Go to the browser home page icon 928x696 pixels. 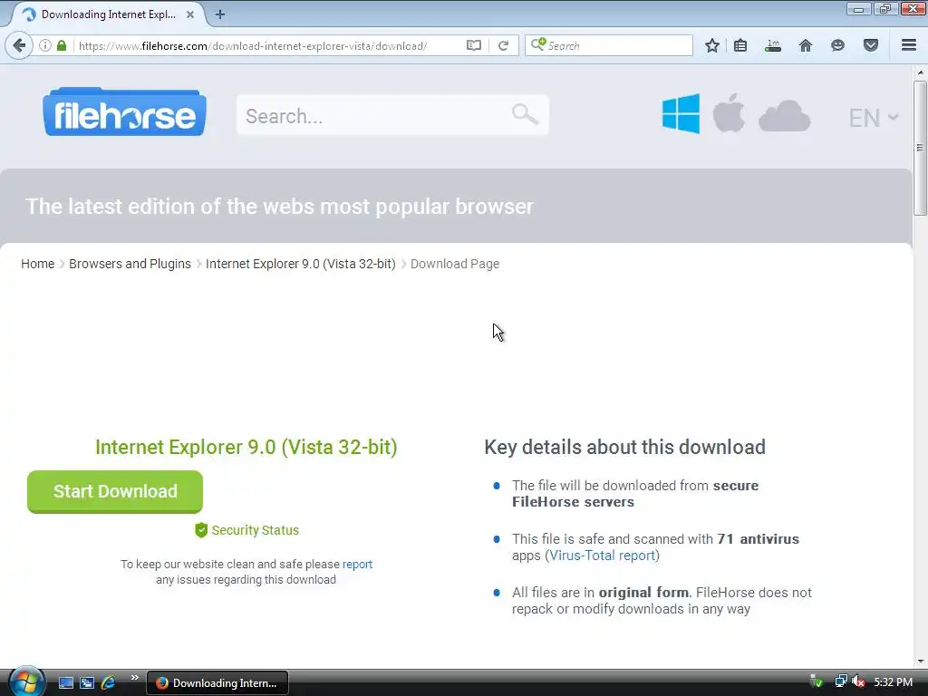[806, 45]
